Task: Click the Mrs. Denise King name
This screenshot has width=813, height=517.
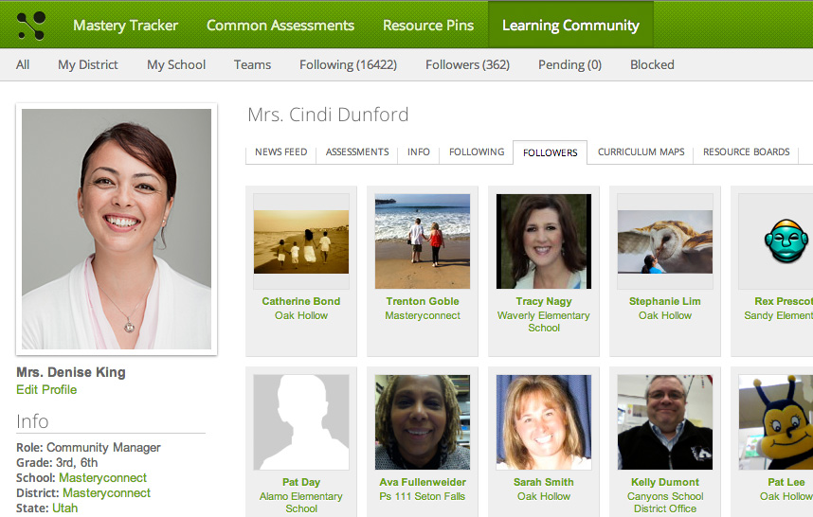Action: tap(71, 372)
